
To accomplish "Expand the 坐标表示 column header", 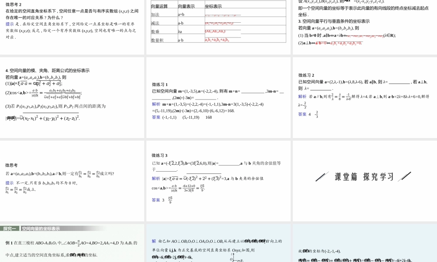I will pyautogui.click(x=213, y=6).
